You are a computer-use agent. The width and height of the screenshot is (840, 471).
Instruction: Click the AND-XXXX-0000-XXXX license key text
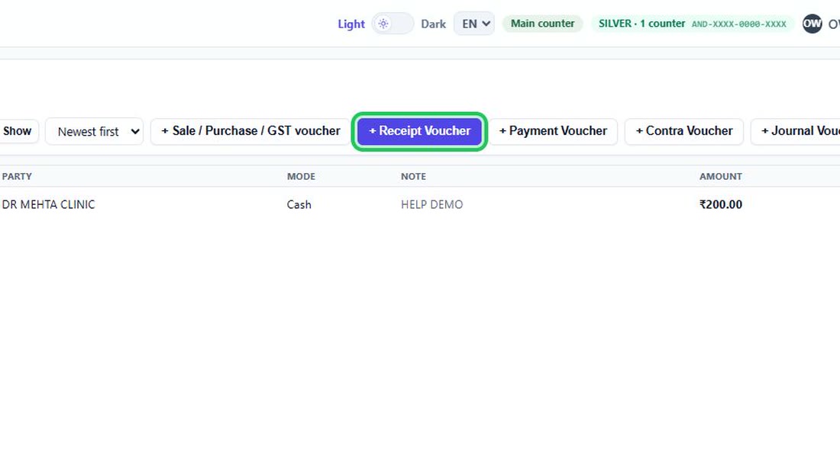click(x=738, y=24)
